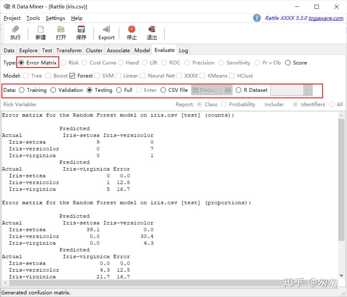Click the 新建 (New) document icon

tap(41, 29)
